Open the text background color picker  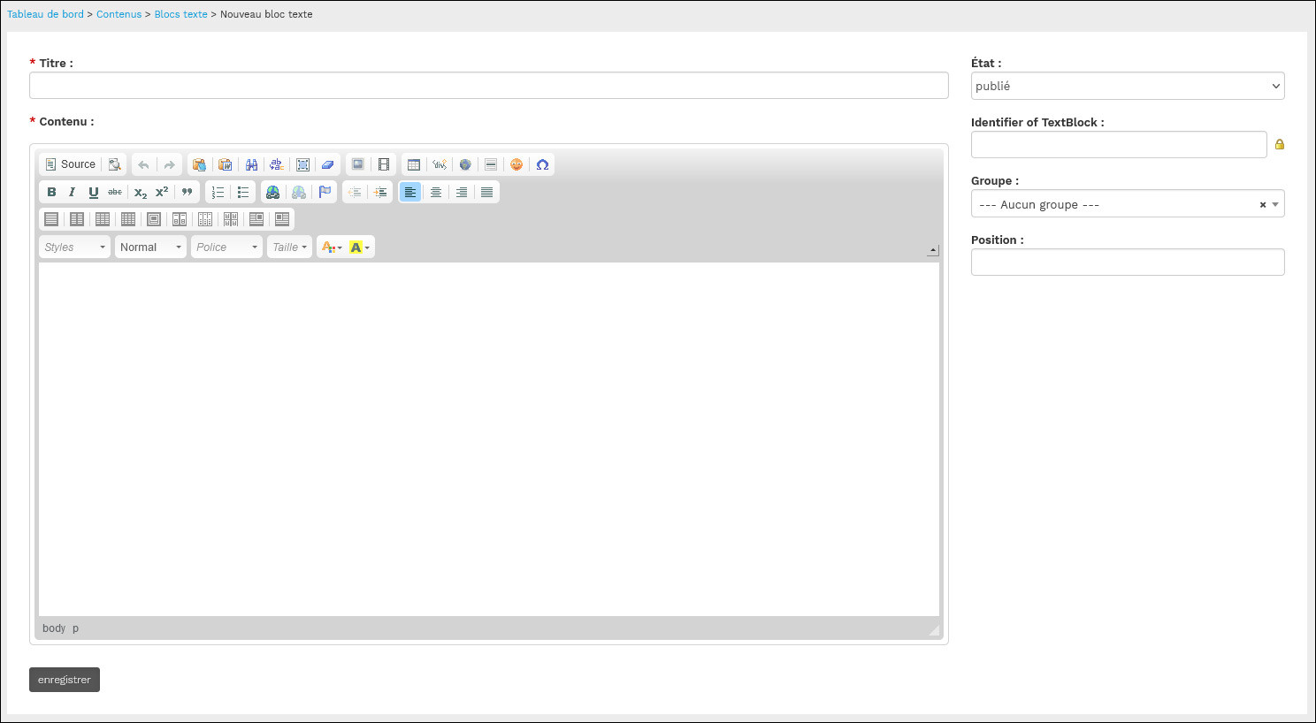[x=360, y=247]
